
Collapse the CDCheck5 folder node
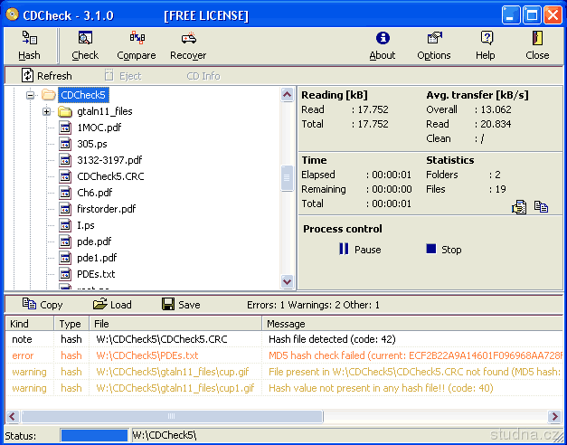point(30,95)
